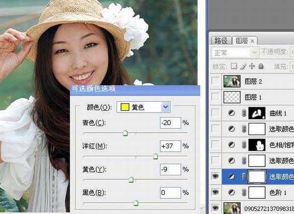Toggle visibility of selected 选取颜色 layer

tap(216, 177)
